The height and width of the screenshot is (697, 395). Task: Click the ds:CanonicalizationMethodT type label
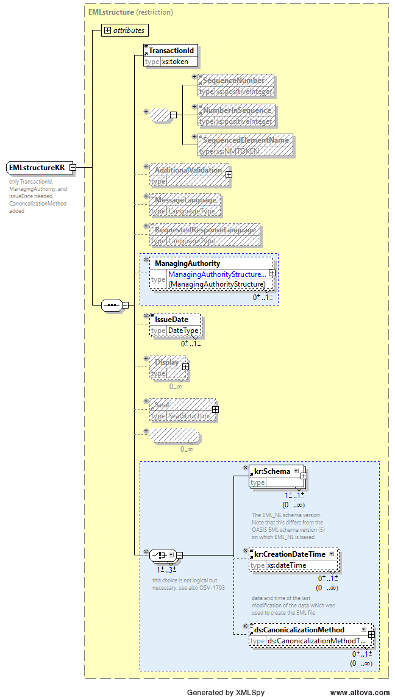point(316,641)
